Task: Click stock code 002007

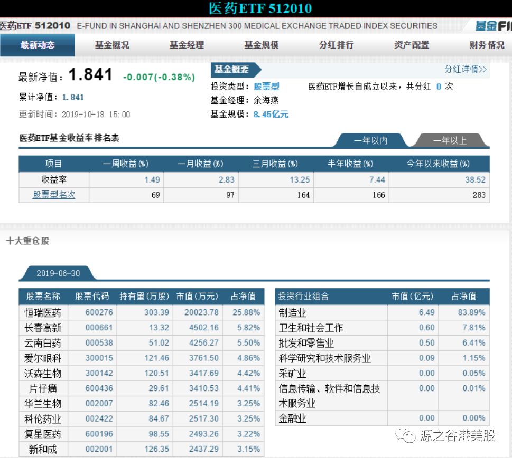Action: coord(99,403)
